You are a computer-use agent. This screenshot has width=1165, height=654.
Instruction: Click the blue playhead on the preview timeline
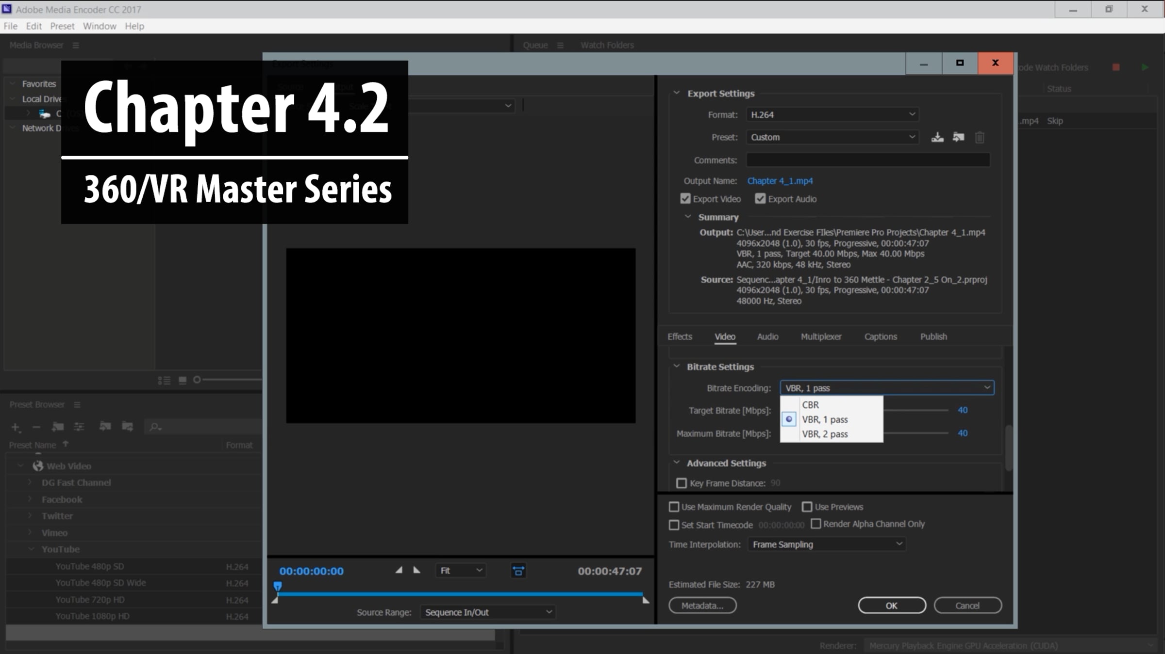(278, 587)
